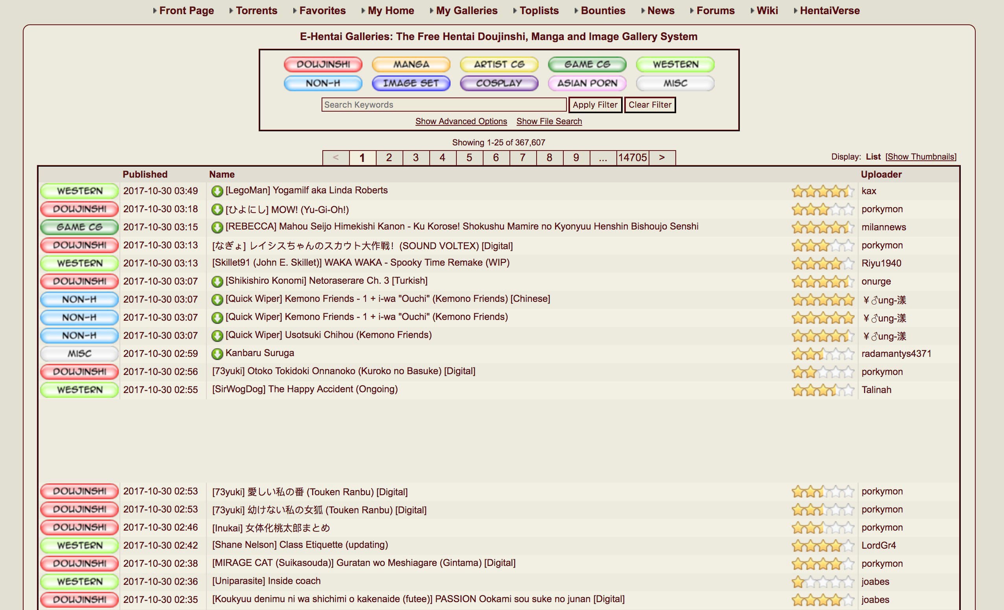1004x610 pixels.
Task: Click the ... pagination jump cell
Action: (603, 158)
